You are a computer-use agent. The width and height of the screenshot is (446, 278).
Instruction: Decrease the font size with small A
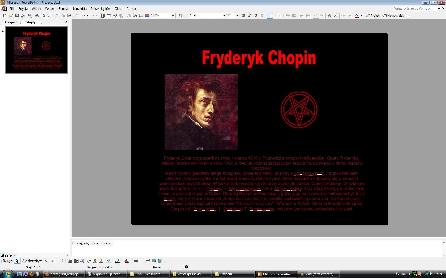336,16
